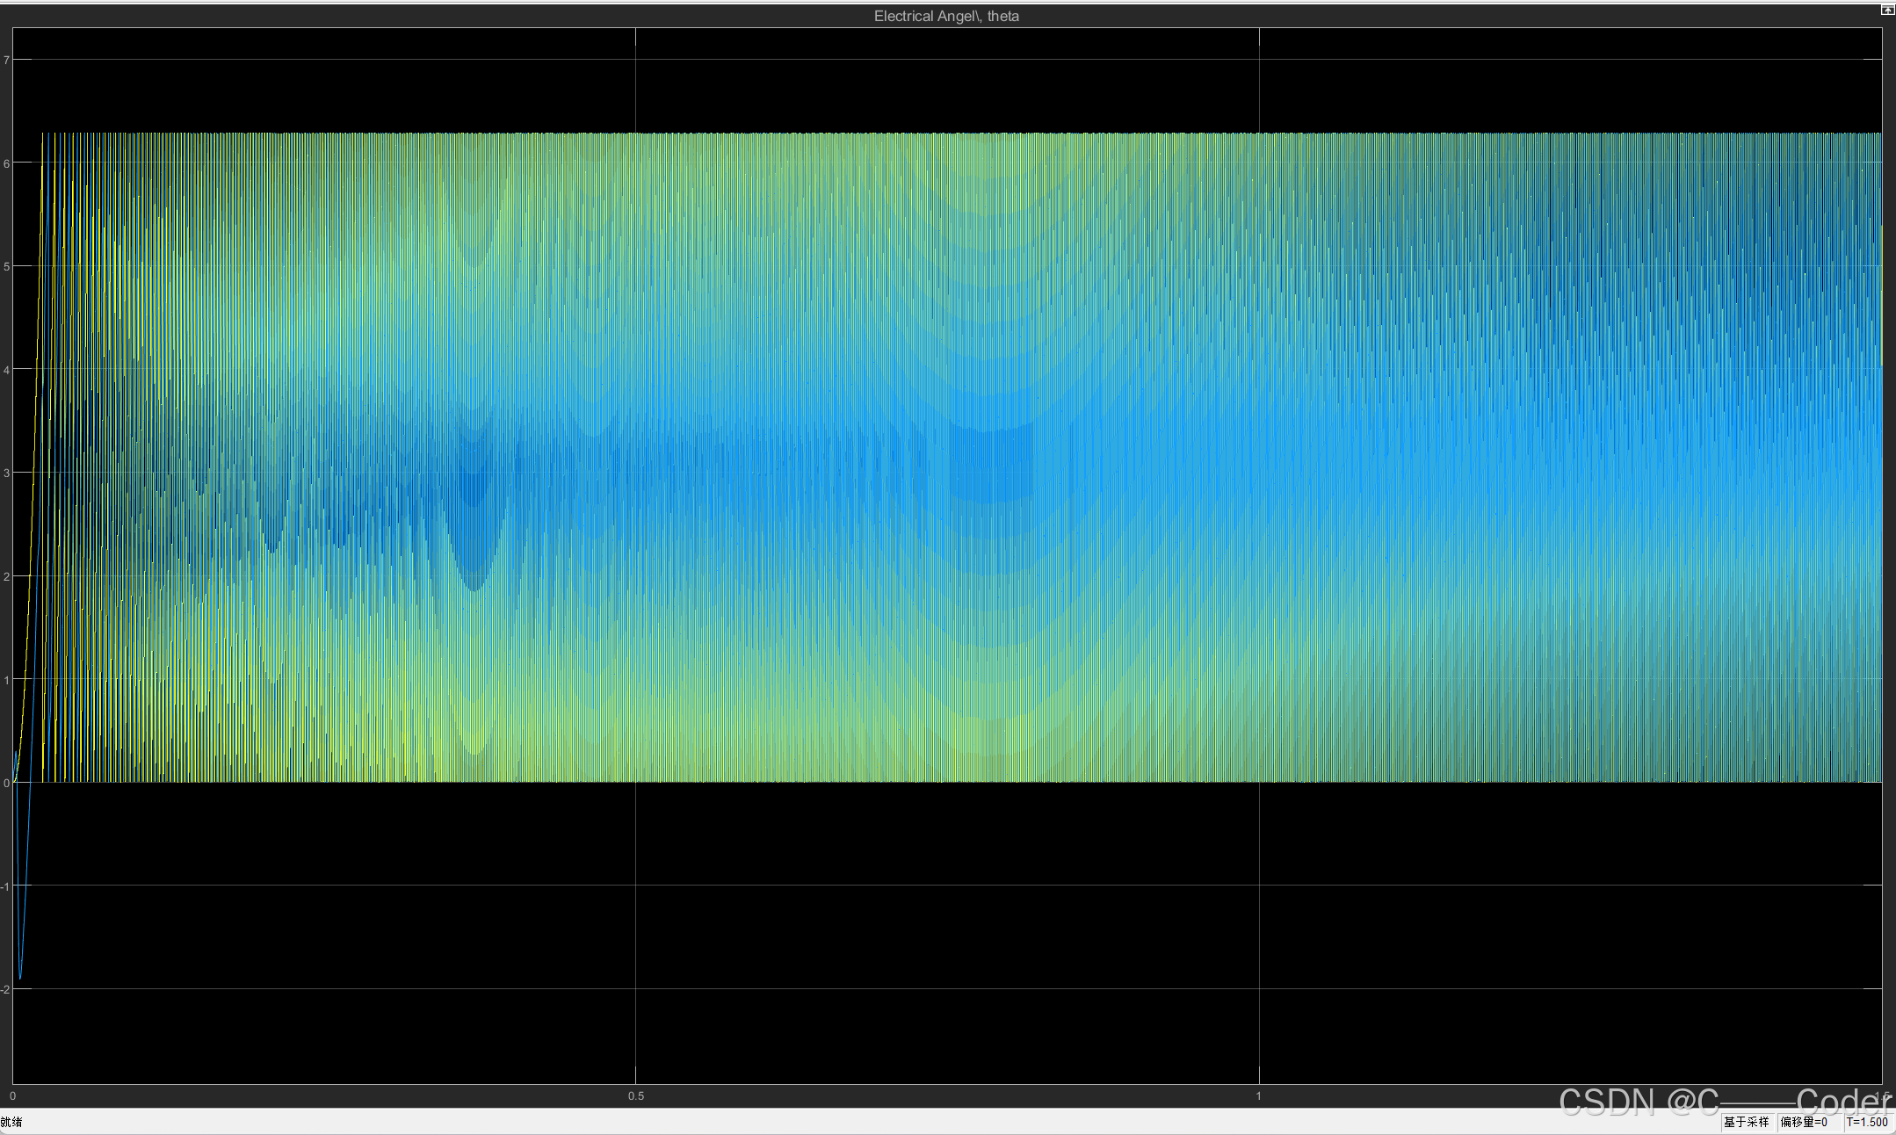Click the '基于采样' status bar field
The image size is (1896, 1135).
click(1746, 1122)
